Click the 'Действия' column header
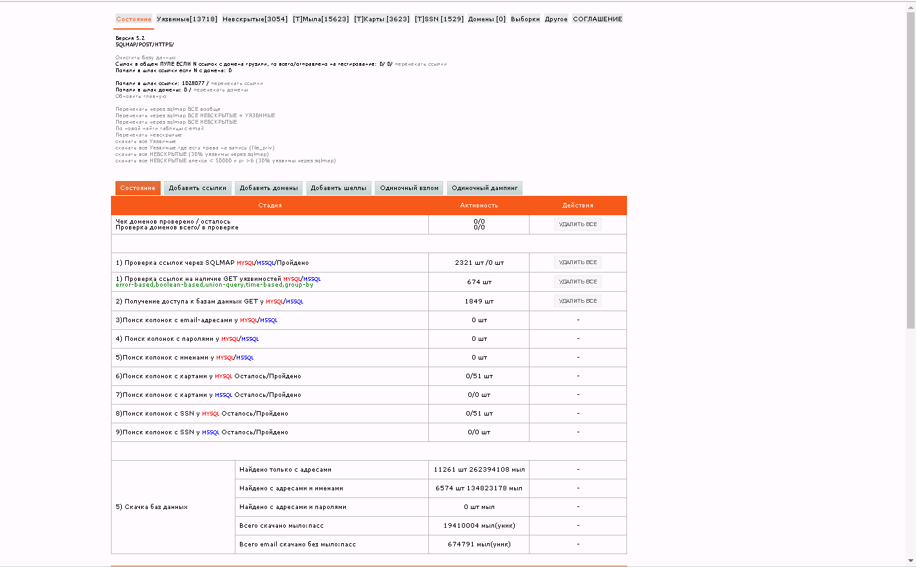Screen dimensions: 916x567 [578, 206]
